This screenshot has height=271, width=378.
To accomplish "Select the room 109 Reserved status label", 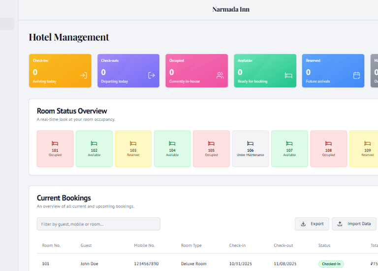I will pyautogui.click(x=367, y=155).
